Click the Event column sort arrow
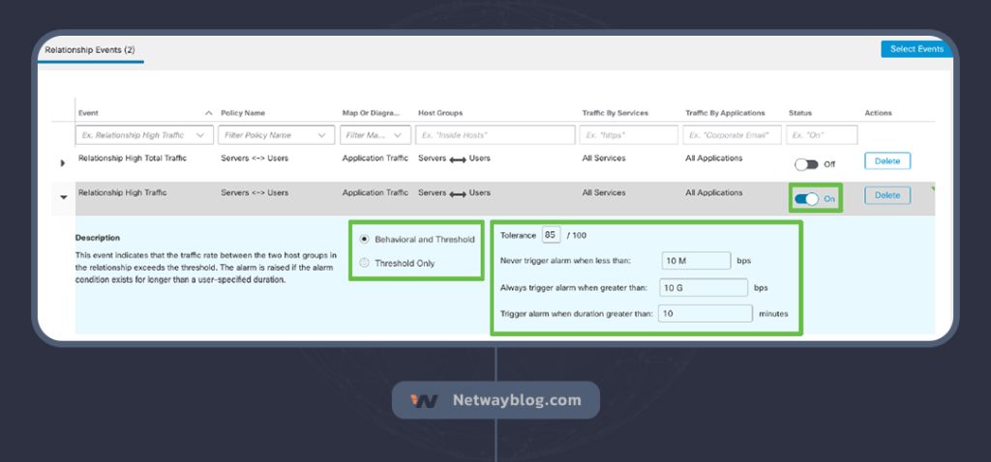Screen dimensions: 991x462 point(209,113)
